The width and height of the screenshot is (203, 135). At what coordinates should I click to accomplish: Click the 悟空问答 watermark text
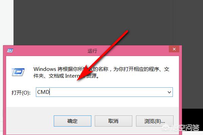point(185,128)
